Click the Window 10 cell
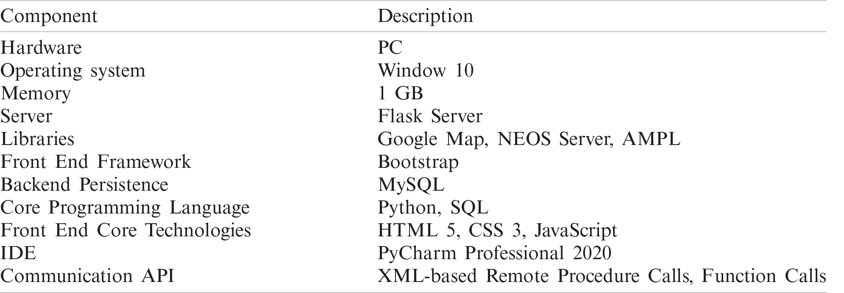 [x=425, y=70]
